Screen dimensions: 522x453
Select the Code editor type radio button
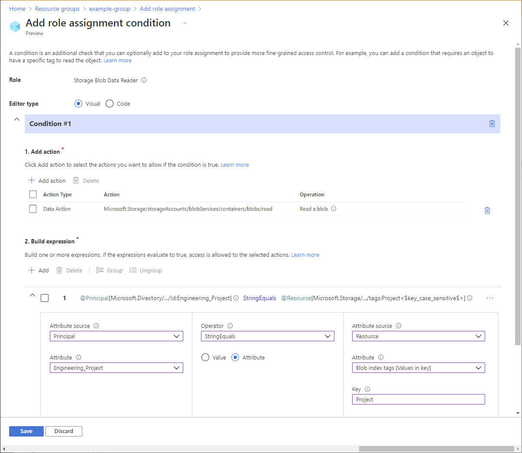(x=109, y=104)
